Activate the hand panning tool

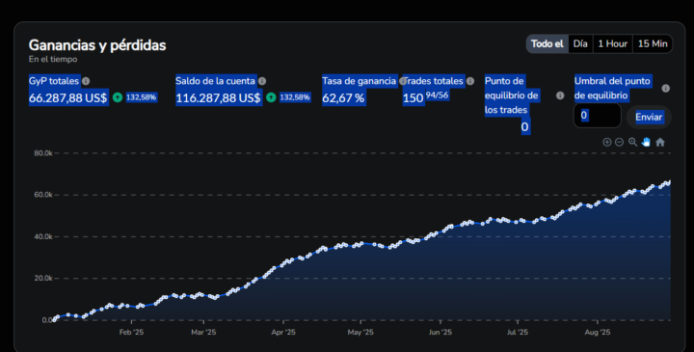(x=646, y=142)
